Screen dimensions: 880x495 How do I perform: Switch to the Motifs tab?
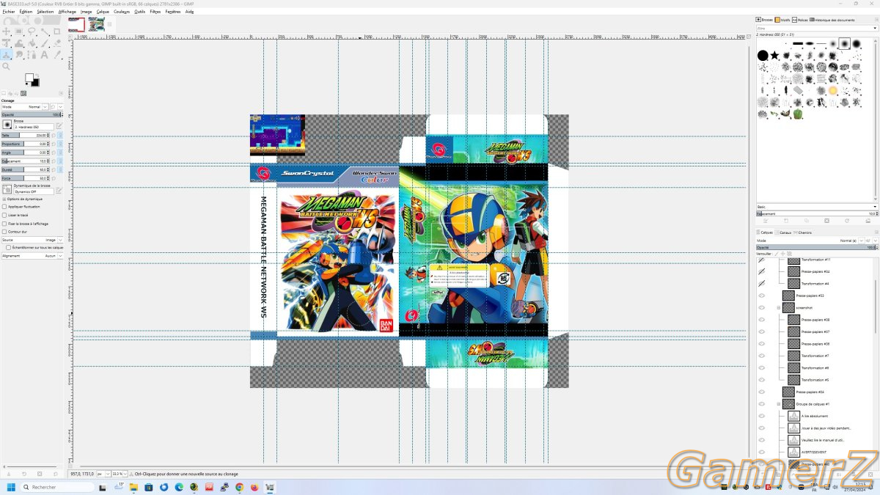pos(782,20)
